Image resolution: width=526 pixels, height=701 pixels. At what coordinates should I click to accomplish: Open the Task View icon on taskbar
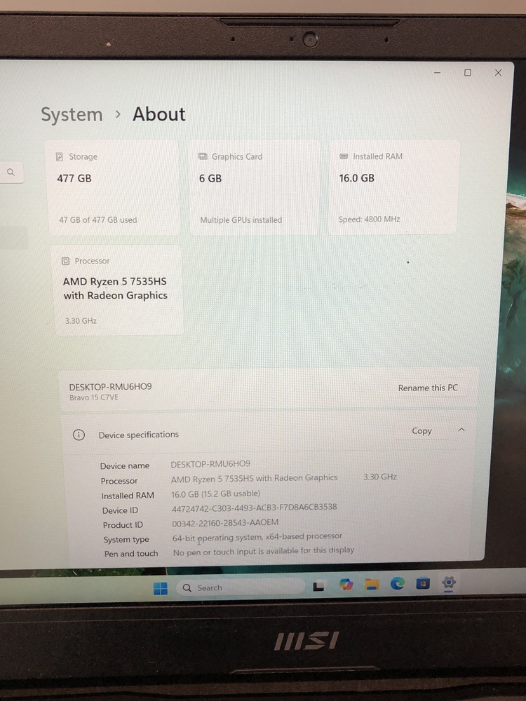point(318,585)
